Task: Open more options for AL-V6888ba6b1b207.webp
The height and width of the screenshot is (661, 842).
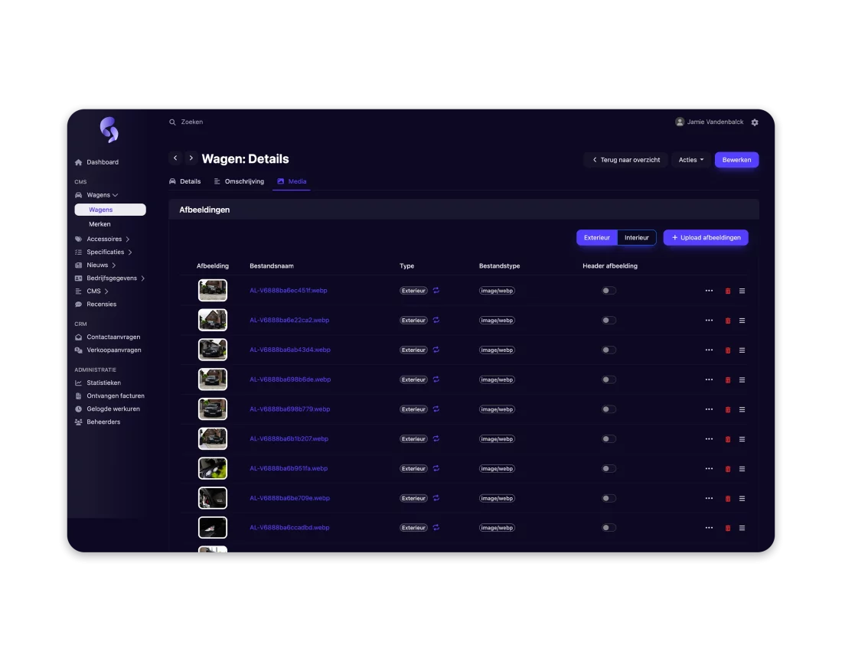Action: click(709, 439)
